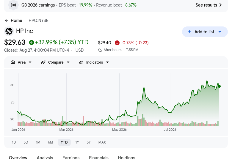Viewport: 232px width, 159px height.
Task: Click the See results link
Action: [209, 5]
